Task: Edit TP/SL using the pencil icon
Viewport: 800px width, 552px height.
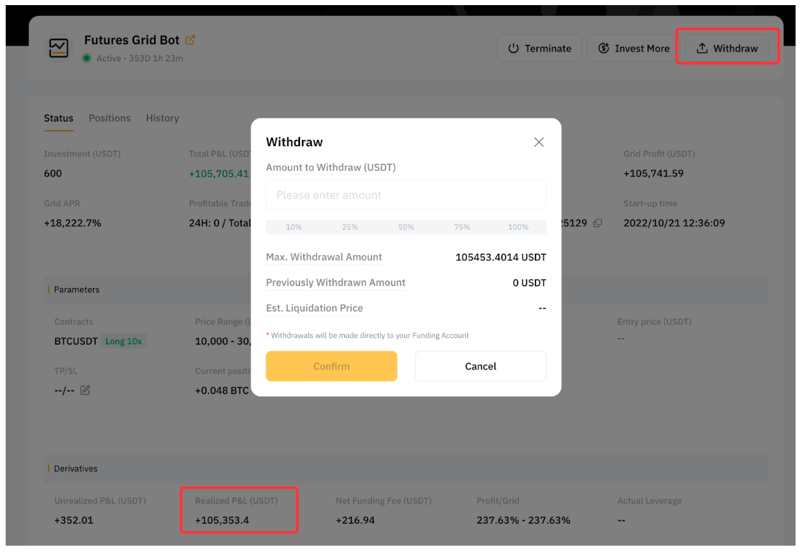Action: 85,391
